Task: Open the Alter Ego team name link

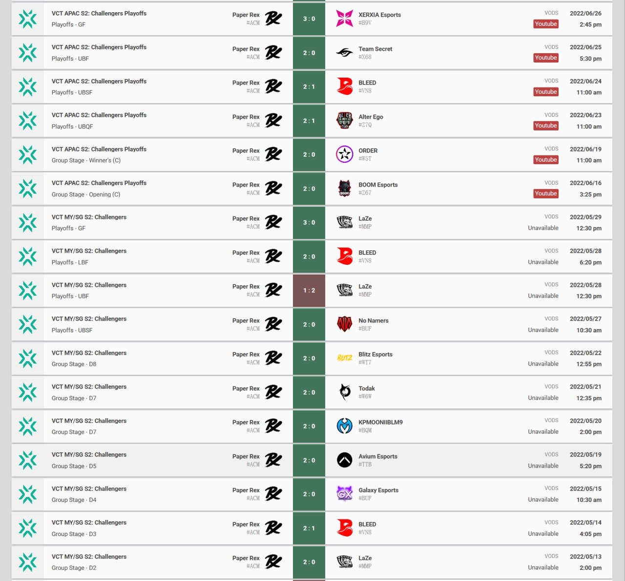Action: click(371, 117)
